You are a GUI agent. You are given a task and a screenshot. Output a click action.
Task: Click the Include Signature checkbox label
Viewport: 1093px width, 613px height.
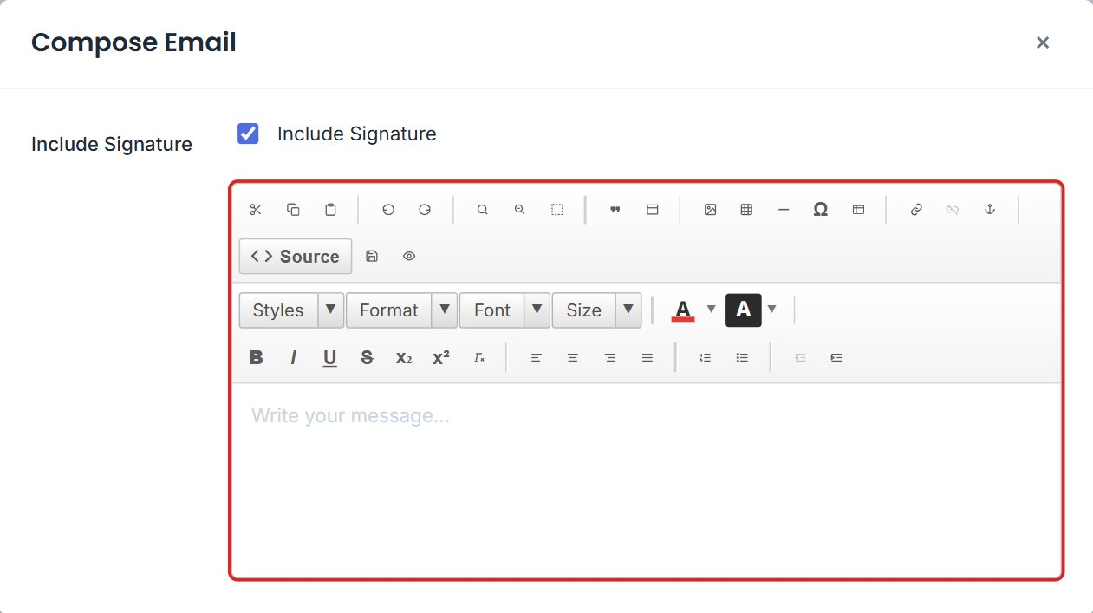click(x=357, y=134)
